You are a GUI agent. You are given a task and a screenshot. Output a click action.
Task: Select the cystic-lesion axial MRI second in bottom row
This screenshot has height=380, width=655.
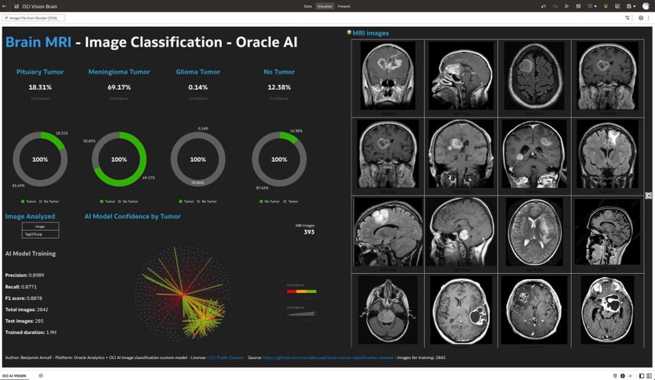click(x=460, y=310)
